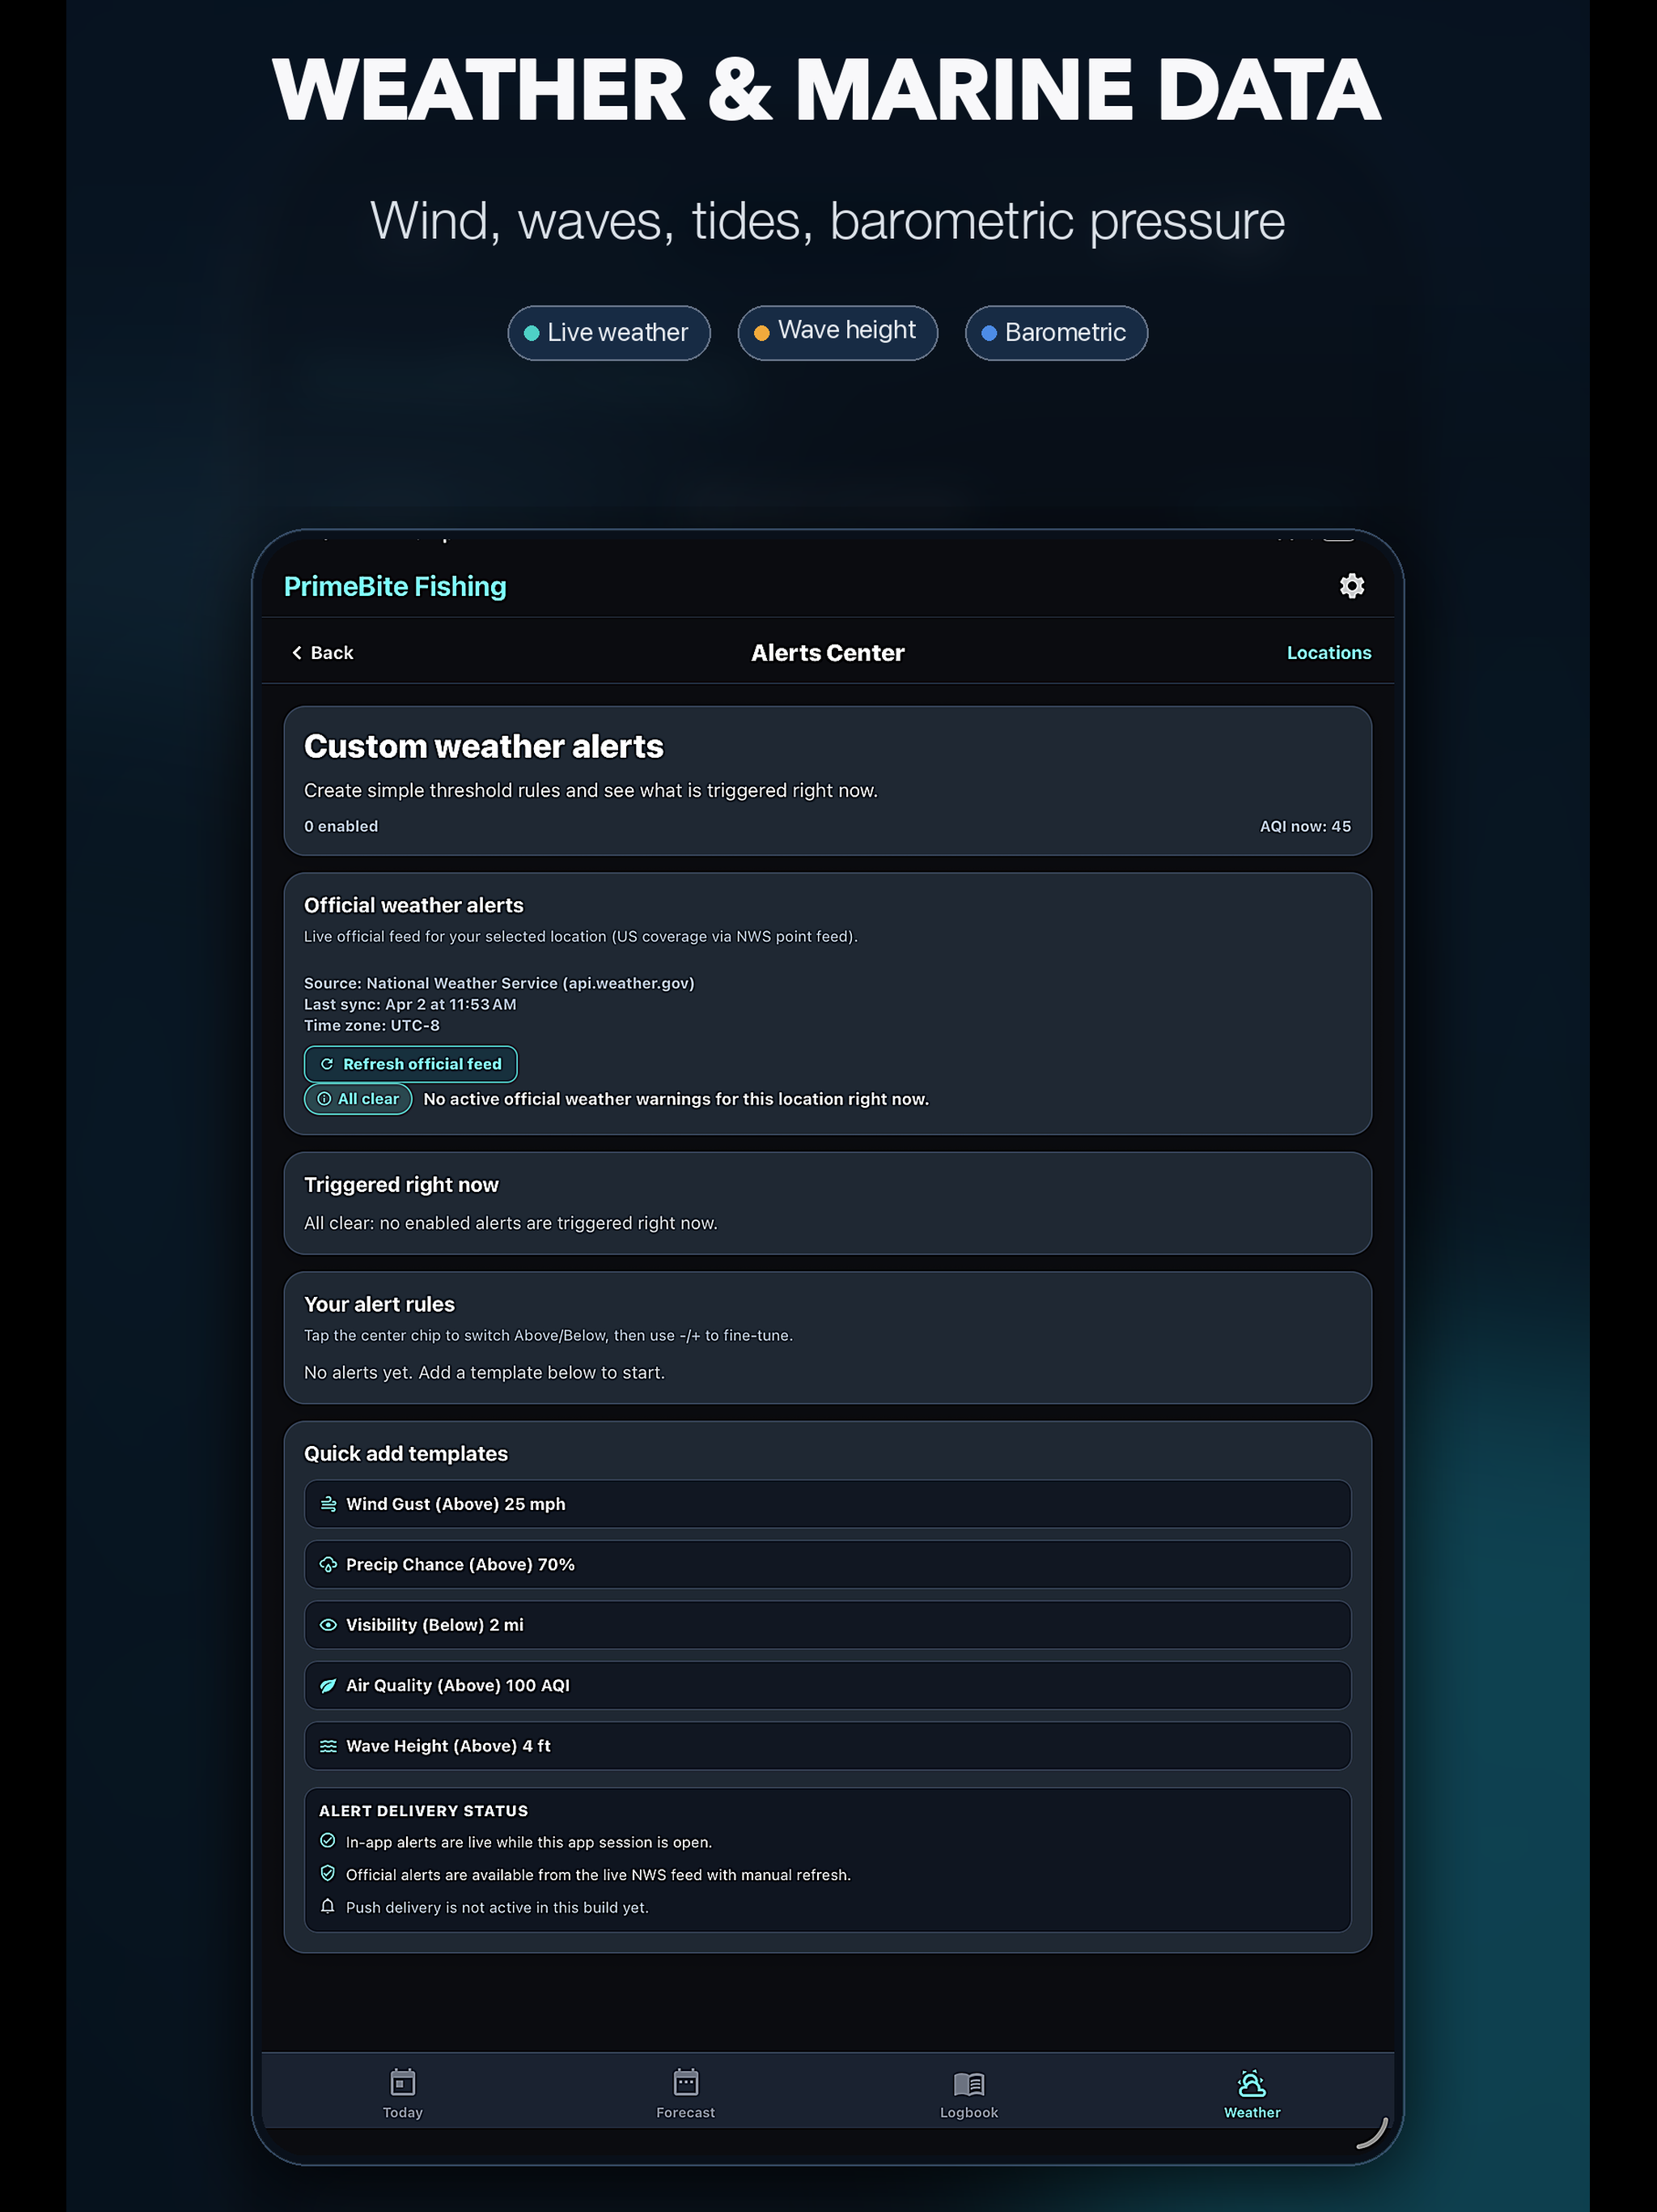
Task: Click the All clear status chip
Action: pos(358,1099)
